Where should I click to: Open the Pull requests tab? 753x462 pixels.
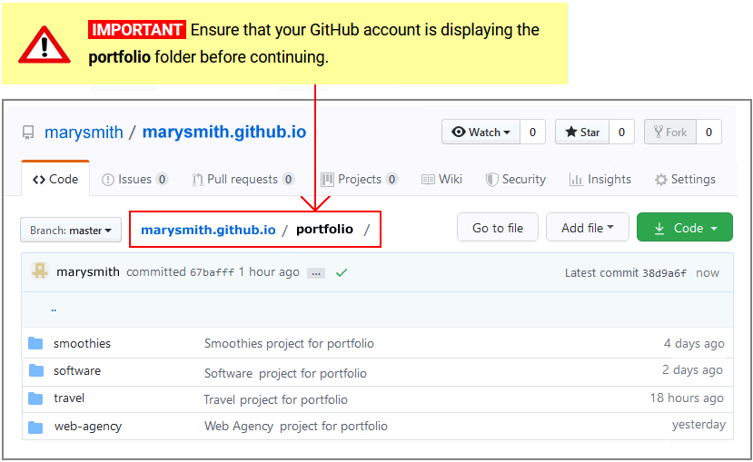tap(243, 180)
